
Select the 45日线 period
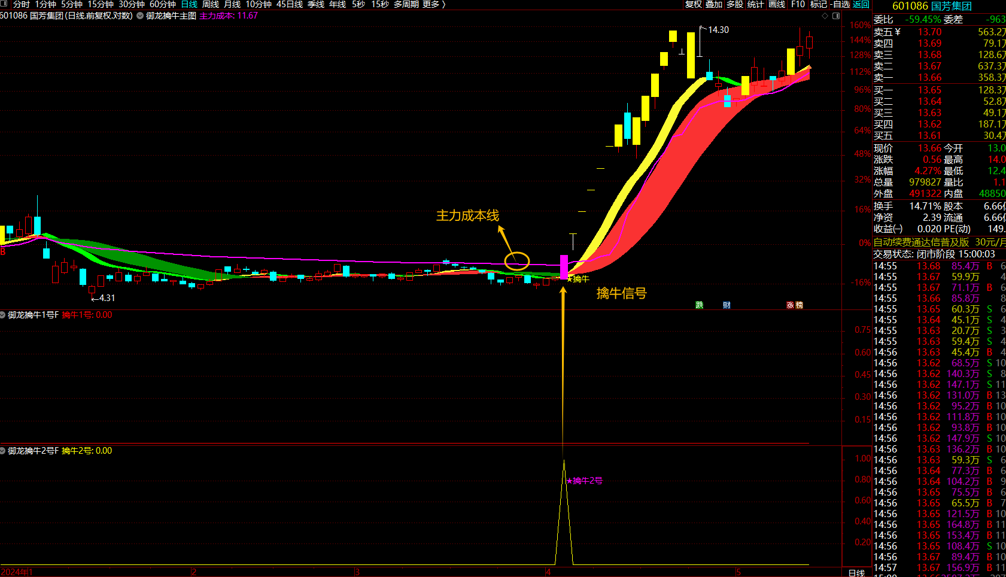tap(290, 4)
